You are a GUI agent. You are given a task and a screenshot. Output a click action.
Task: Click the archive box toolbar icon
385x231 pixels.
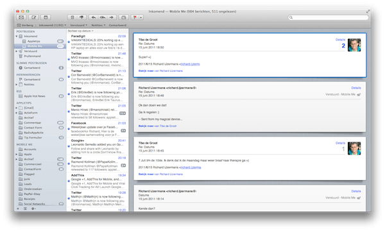124,17
